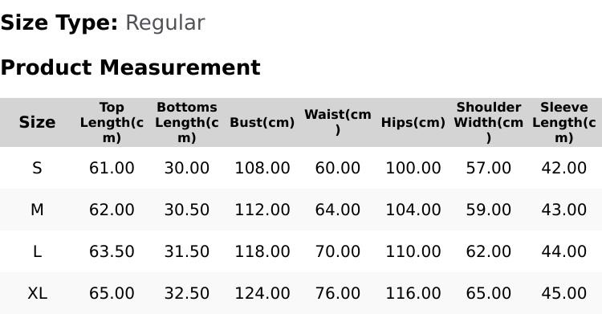Image resolution: width=602 pixels, height=314 pixels.
Task: Select the Top Length(cm) column header
Action: 112,122
